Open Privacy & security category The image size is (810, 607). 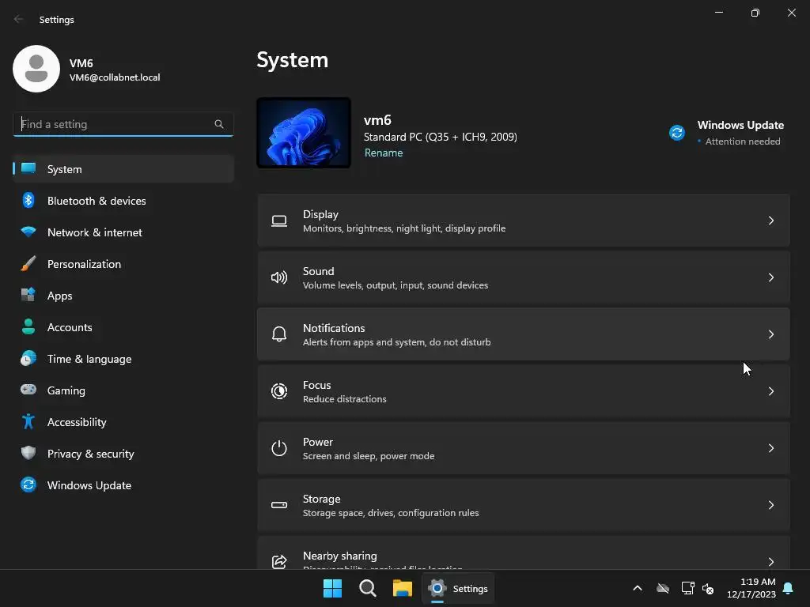pos(123,453)
